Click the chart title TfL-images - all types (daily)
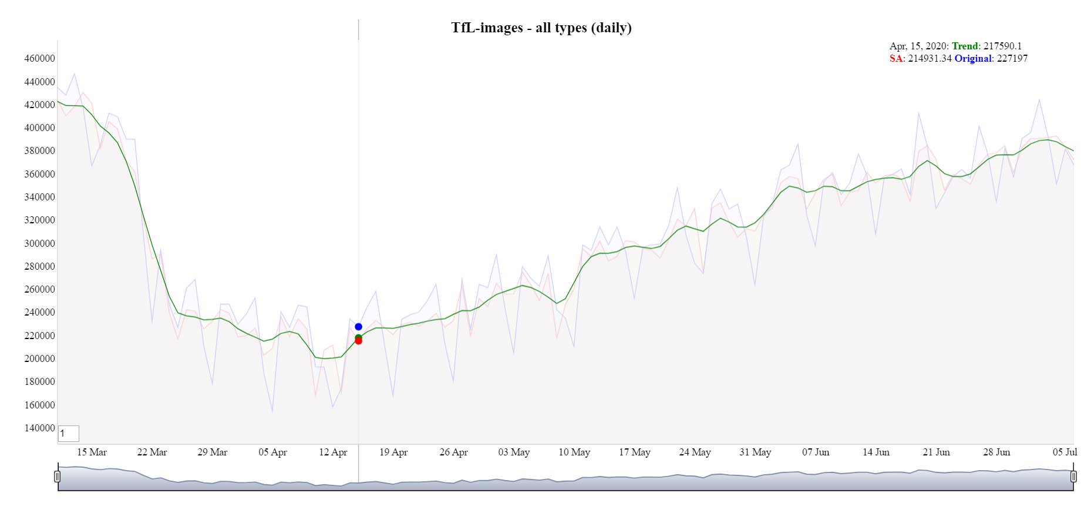 (x=541, y=28)
